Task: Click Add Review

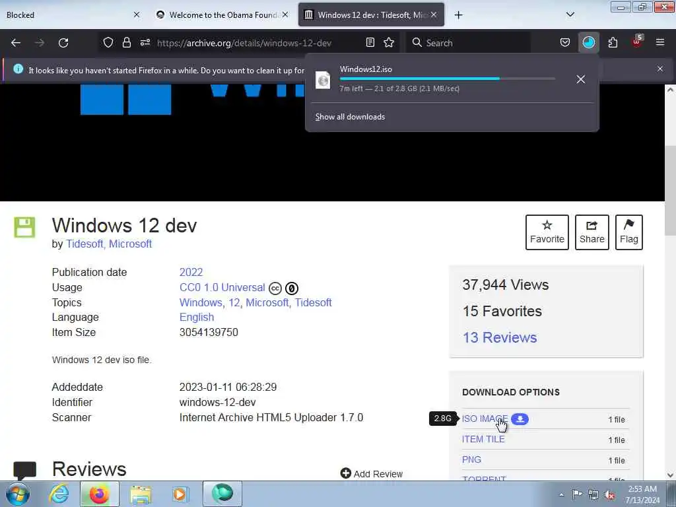Action: point(372,474)
